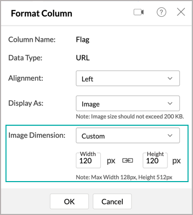This screenshot has width=193, height=215.
Task: Open the video tutorial camera icon
Action: pyautogui.click(x=138, y=13)
